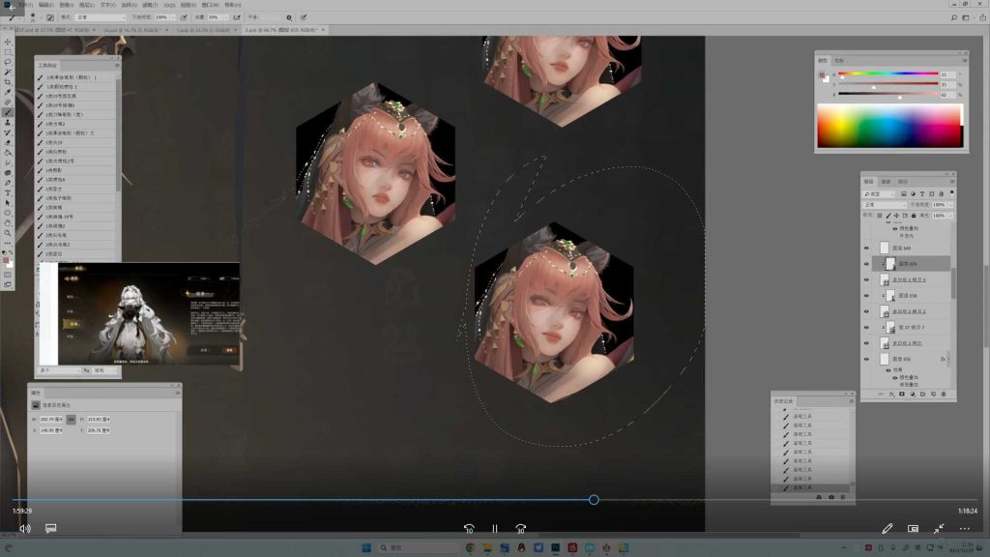Mute video with volume button
This screenshot has height=557, width=990.
25,529
